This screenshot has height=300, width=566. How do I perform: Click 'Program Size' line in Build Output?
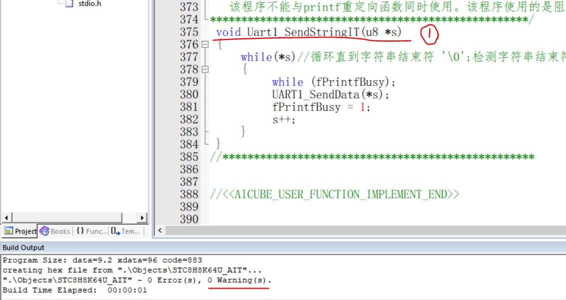pyautogui.click(x=102, y=261)
